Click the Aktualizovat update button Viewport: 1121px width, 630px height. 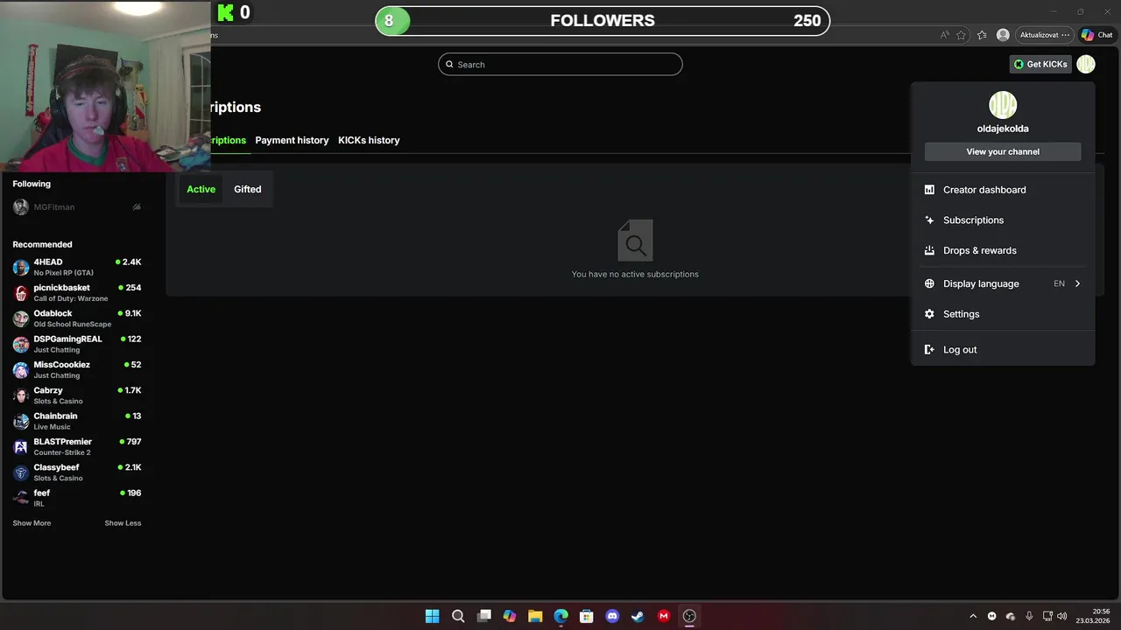pyautogui.click(x=1044, y=35)
